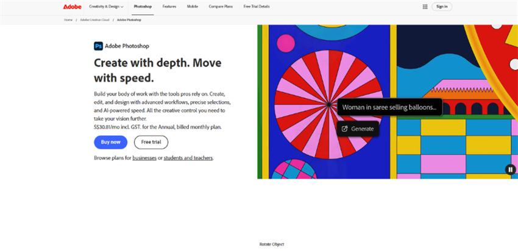Screen dimensions: 518x251
Task: Click the Buy now button
Action: click(x=111, y=142)
